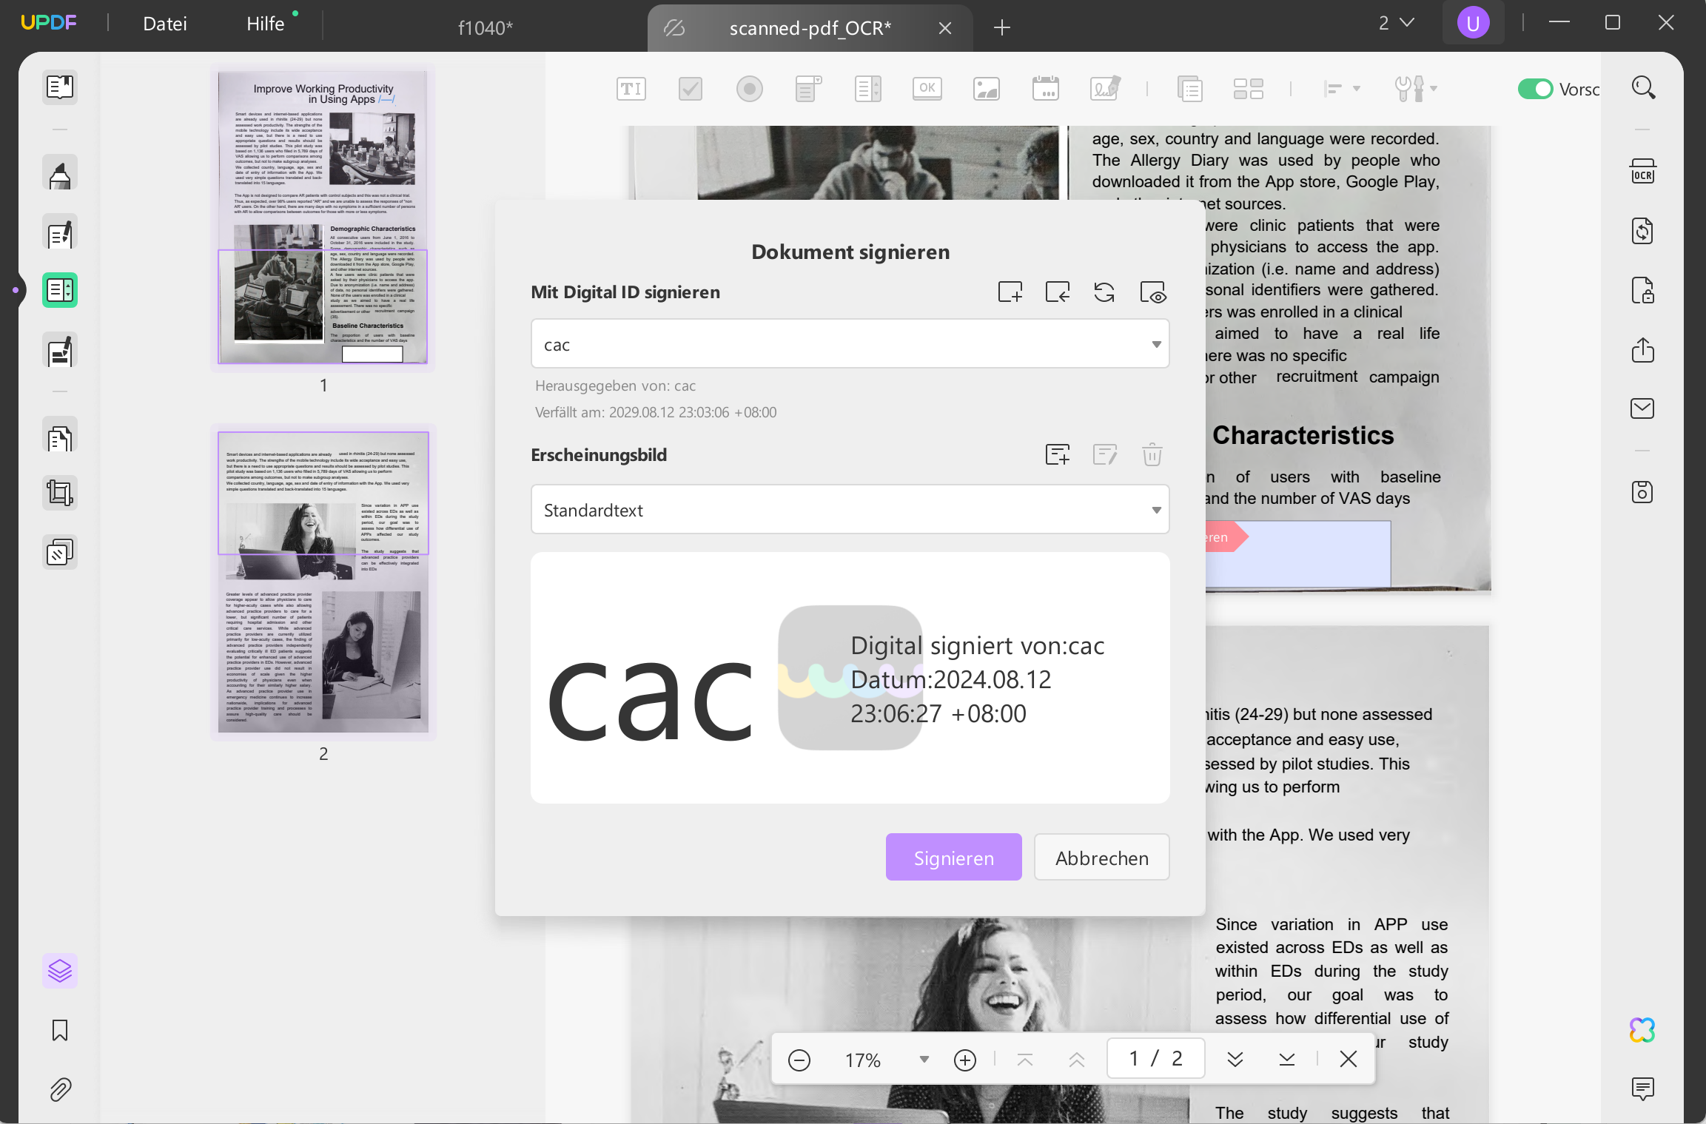This screenshot has height=1124, width=1706.
Task: Create a new digital ID
Action: [1011, 292]
